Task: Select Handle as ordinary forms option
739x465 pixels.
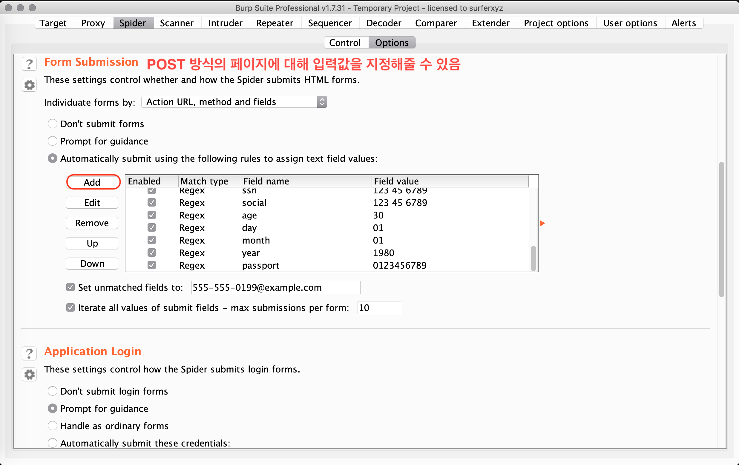Action: [53, 426]
